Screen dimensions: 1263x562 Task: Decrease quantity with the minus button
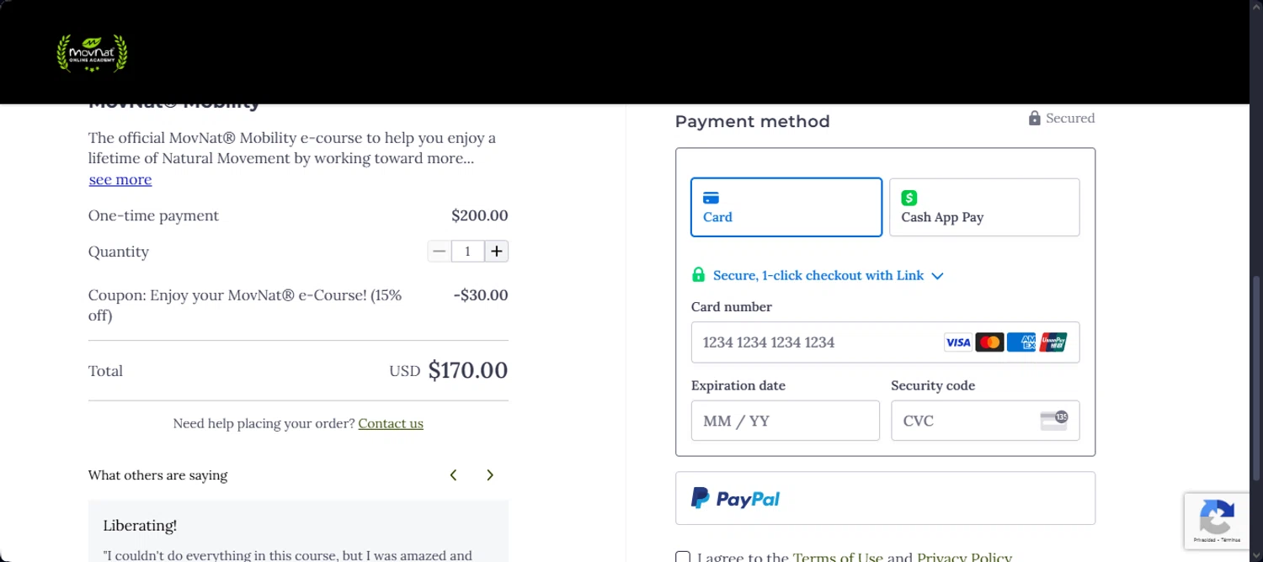click(x=439, y=252)
